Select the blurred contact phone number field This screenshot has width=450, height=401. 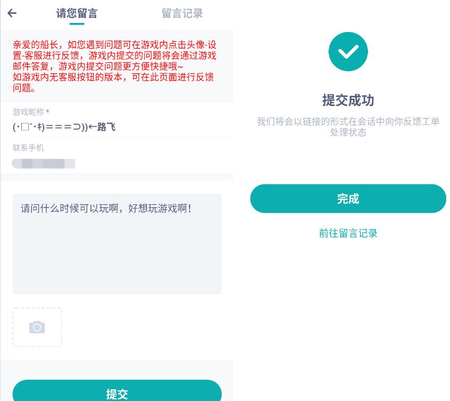coord(44,163)
